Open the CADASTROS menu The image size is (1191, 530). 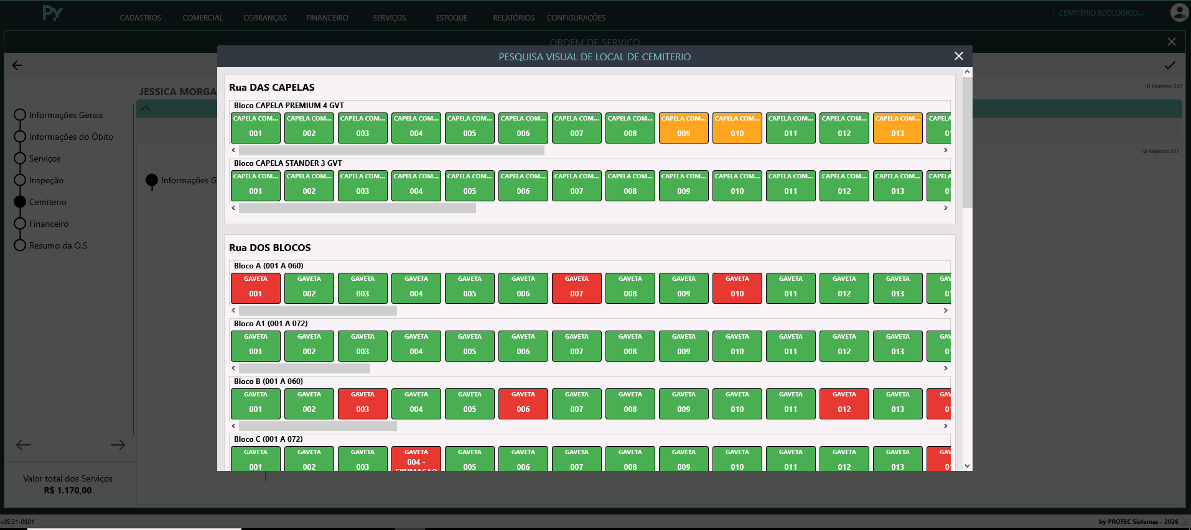141,18
